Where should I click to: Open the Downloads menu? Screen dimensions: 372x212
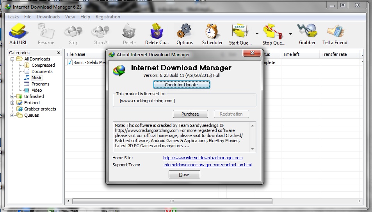[x=48, y=17]
